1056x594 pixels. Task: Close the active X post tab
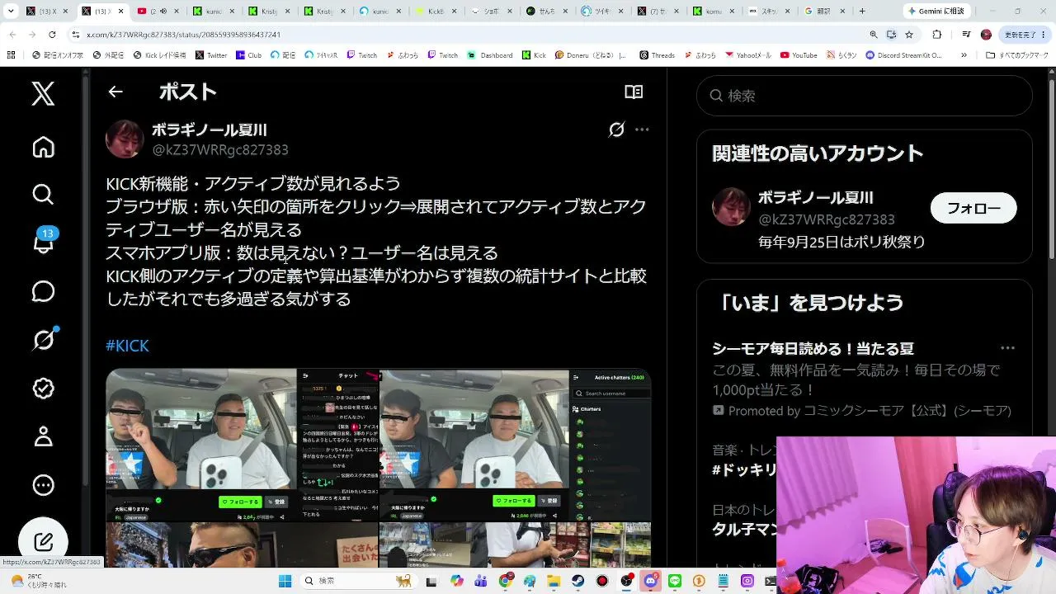[122, 12]
